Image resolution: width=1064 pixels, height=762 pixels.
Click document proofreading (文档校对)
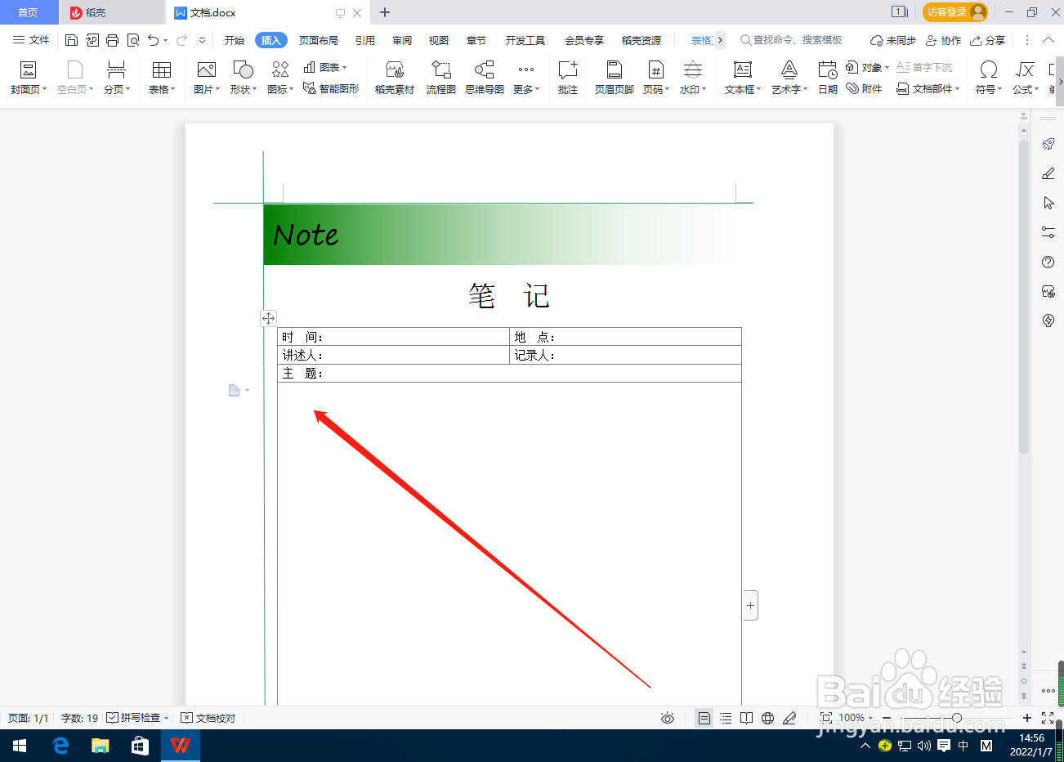(x=208, y=718)
